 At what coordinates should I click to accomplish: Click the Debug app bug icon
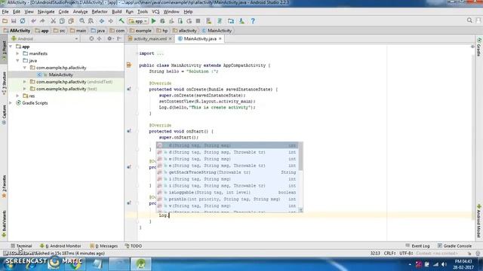coord(162,21)
